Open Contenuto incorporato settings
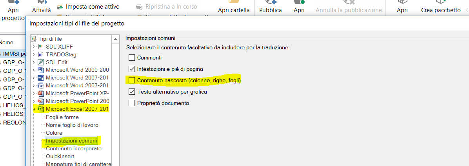Viewport: 469px width, 166px height. pos(74,148)
